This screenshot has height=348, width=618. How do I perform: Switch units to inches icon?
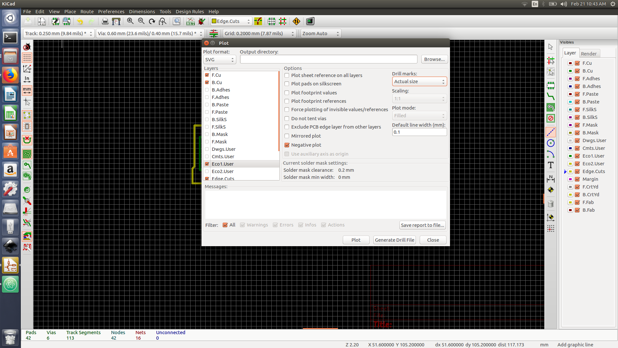coord(27,80)
